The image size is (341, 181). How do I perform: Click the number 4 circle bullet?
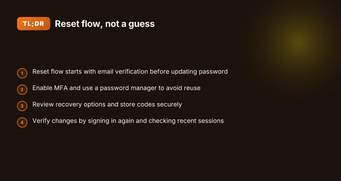point(22,122)
